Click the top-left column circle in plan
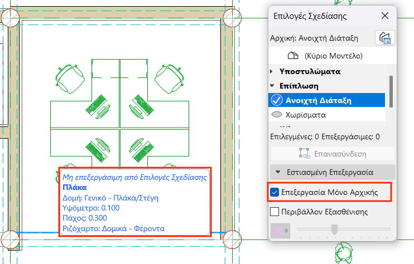This screenshot has height=264, width=414. click(x=10, y=18)
